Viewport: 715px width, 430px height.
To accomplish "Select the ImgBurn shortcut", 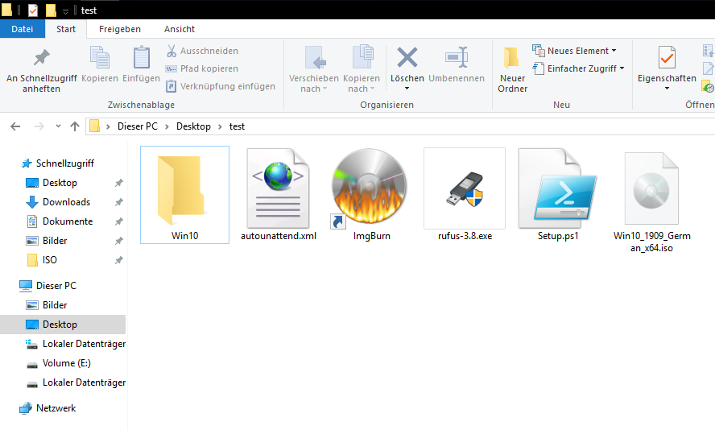I will pos(371,195).
